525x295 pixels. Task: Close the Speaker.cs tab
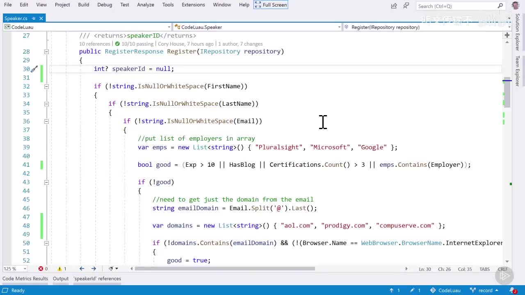point(41,18)
